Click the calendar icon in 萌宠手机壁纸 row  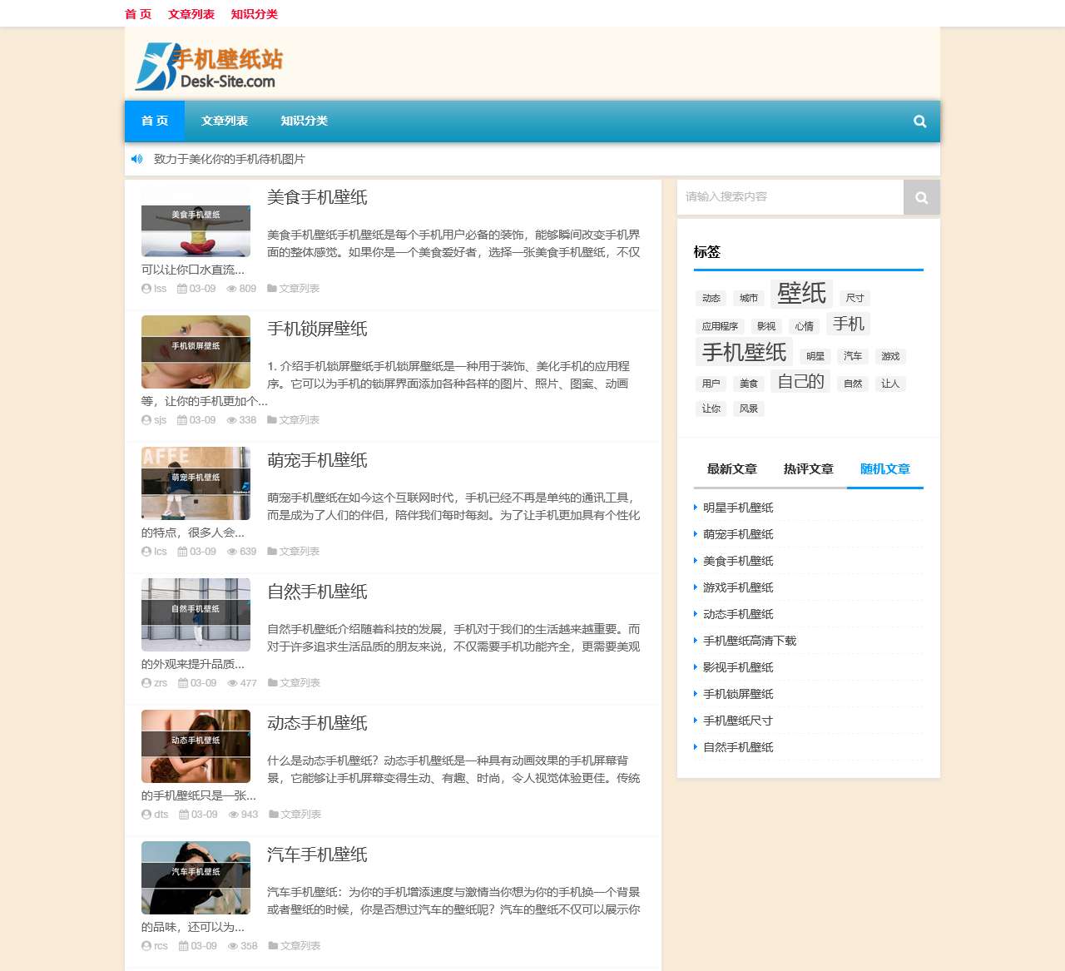pos(182,552)
